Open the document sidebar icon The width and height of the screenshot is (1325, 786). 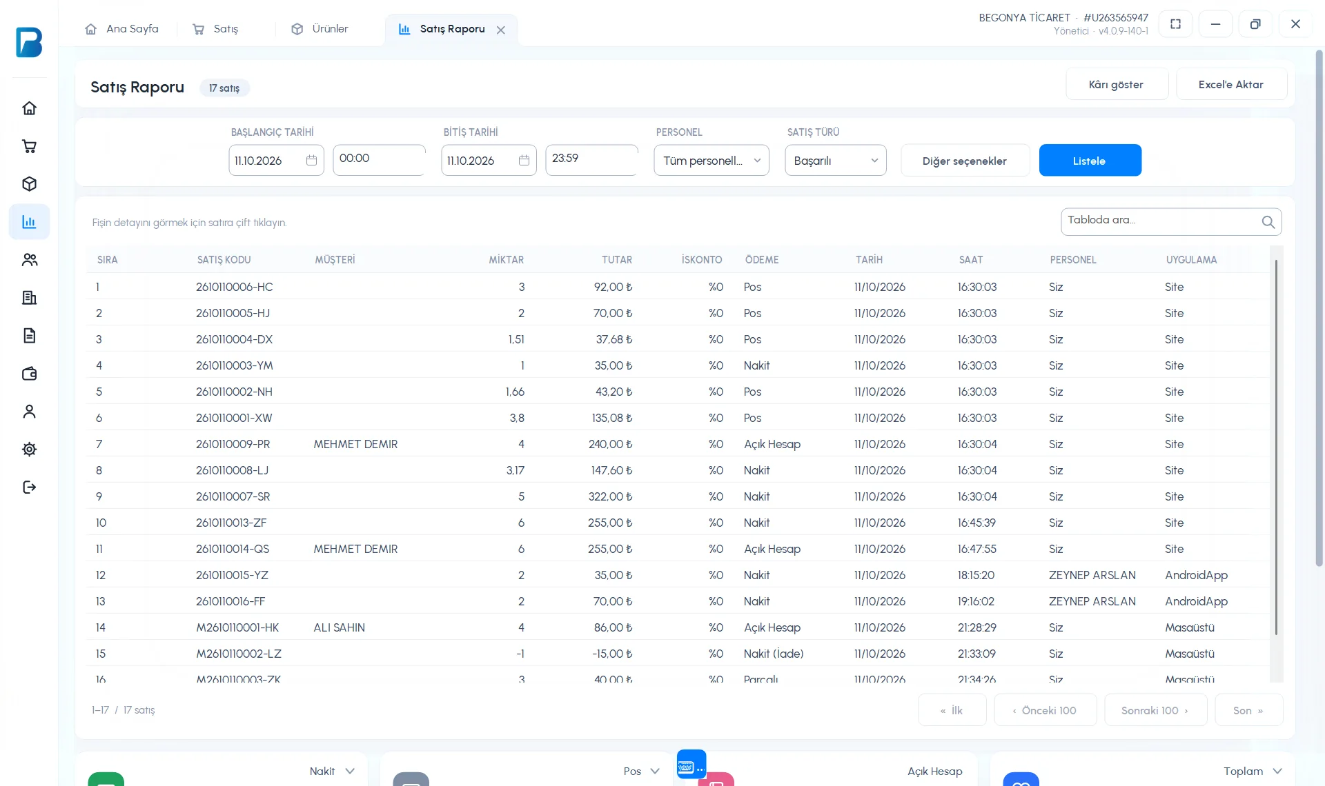[29, 336]
